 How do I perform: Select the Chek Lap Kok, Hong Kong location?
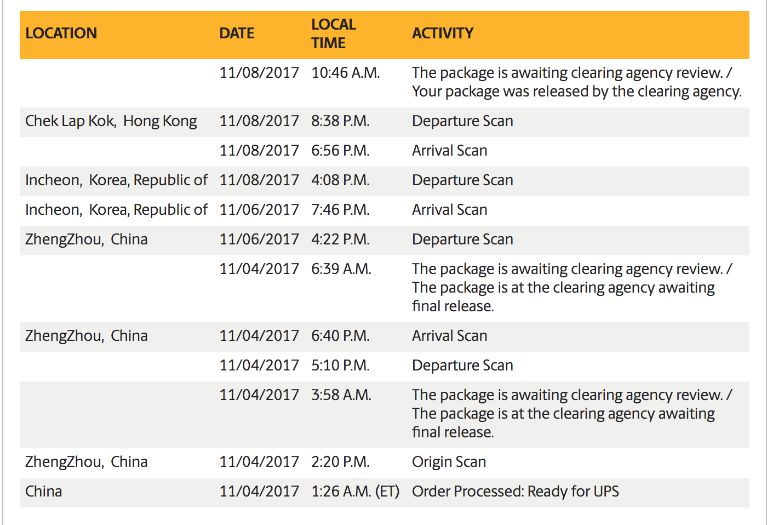(111, 121)
